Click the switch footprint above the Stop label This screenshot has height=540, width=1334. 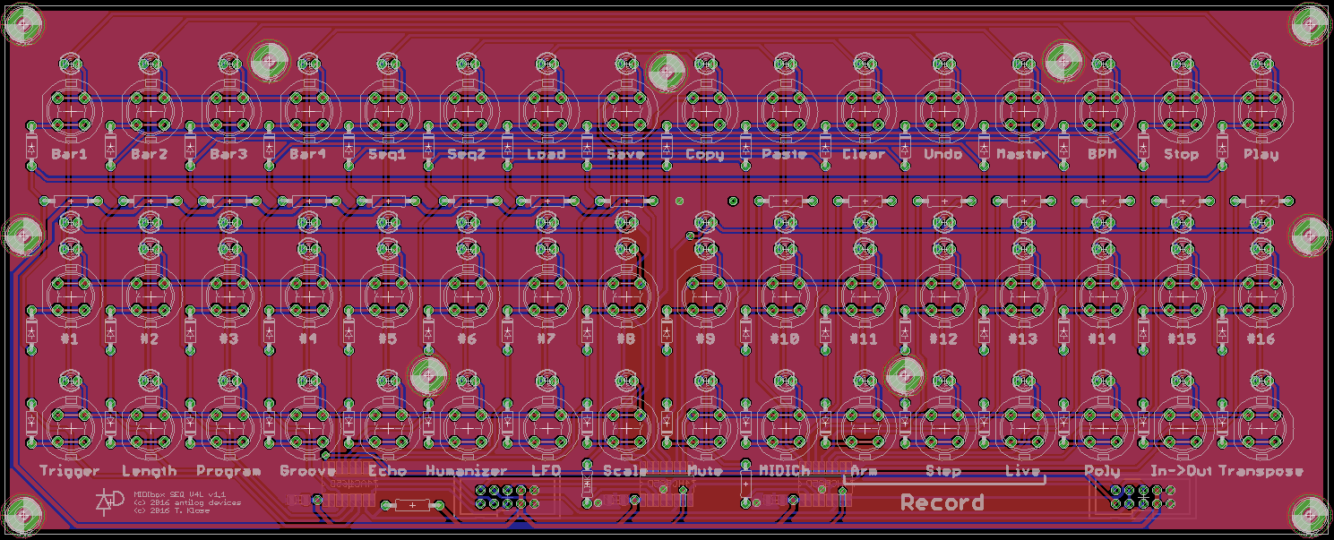point(1182,111)
